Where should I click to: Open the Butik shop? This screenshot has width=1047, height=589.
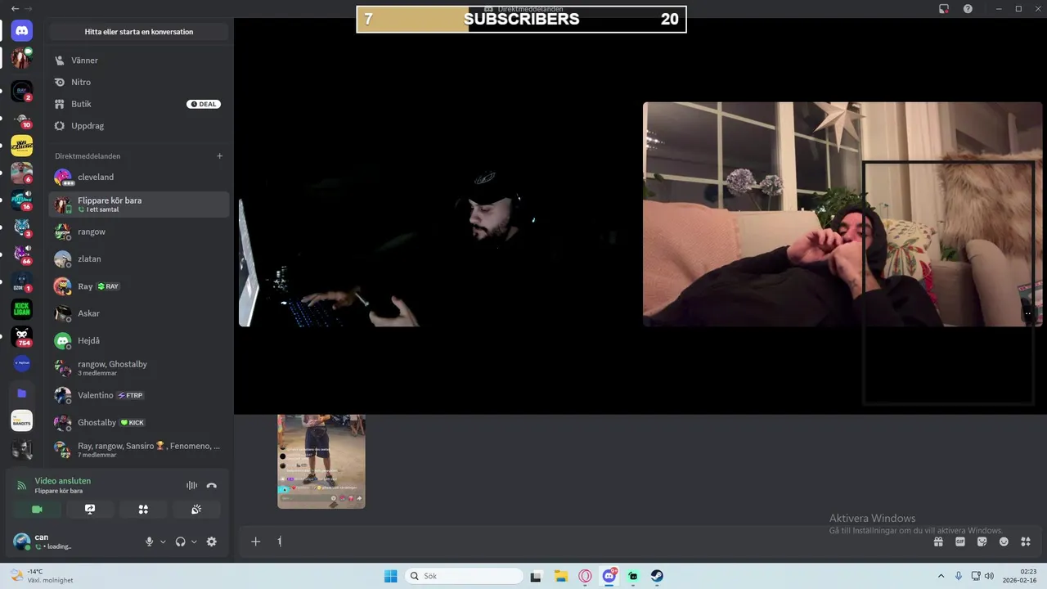(139, 104)
